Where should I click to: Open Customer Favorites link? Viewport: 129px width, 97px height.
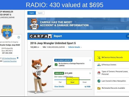point(10,61)
